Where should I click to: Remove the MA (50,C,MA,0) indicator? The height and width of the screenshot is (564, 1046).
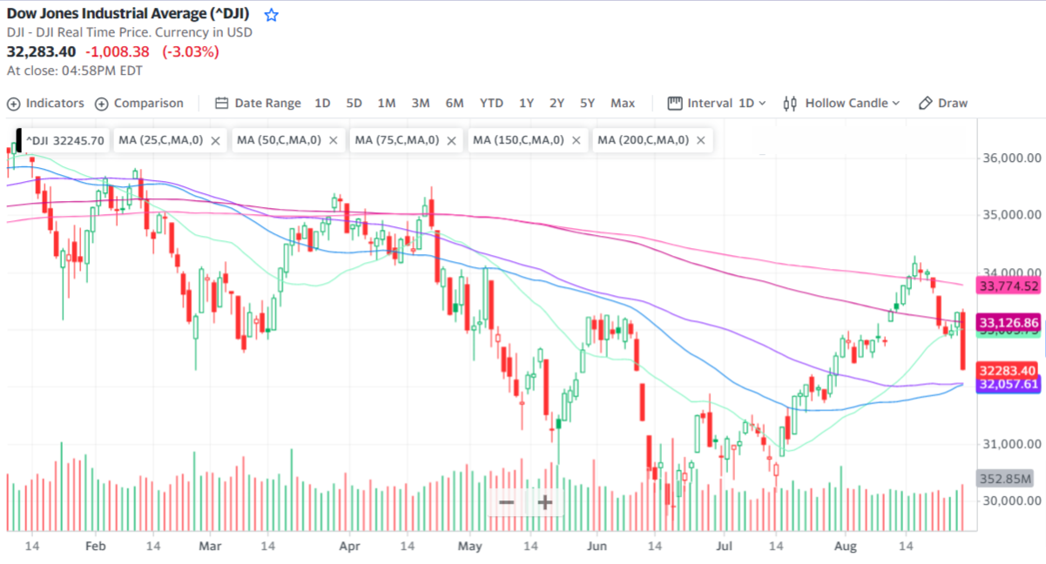pyautogui.click(x=335, y=140)
